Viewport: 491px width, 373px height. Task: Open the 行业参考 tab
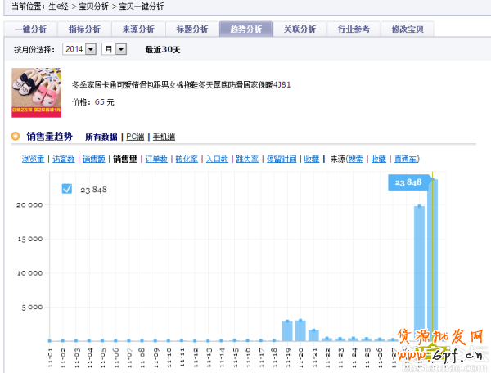coord(354,29)
